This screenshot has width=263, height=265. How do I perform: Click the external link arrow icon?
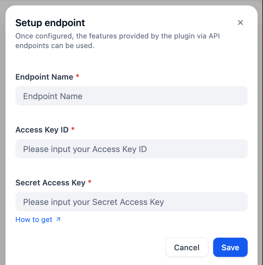(58, 220)
